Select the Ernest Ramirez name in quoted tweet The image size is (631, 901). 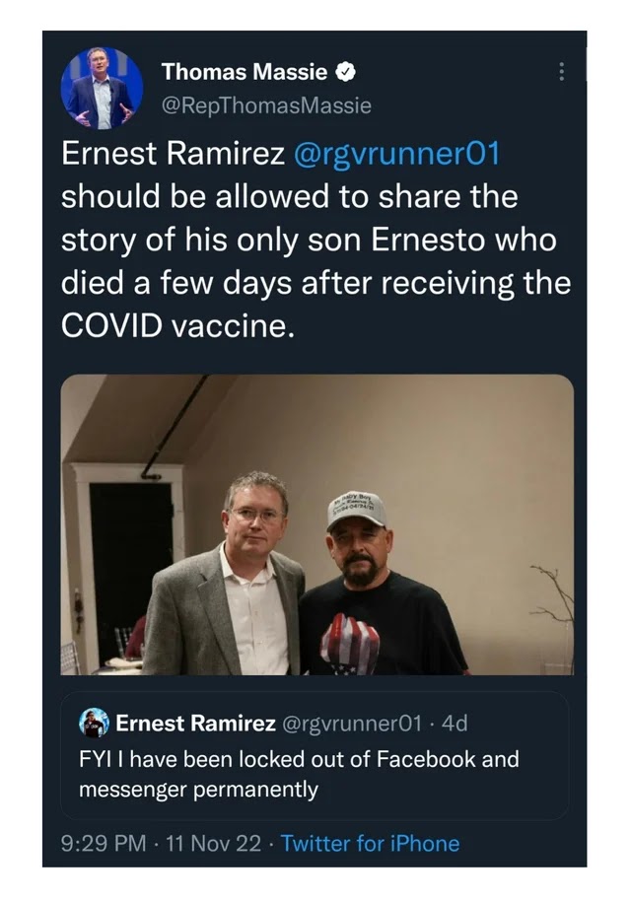(195, 723)
